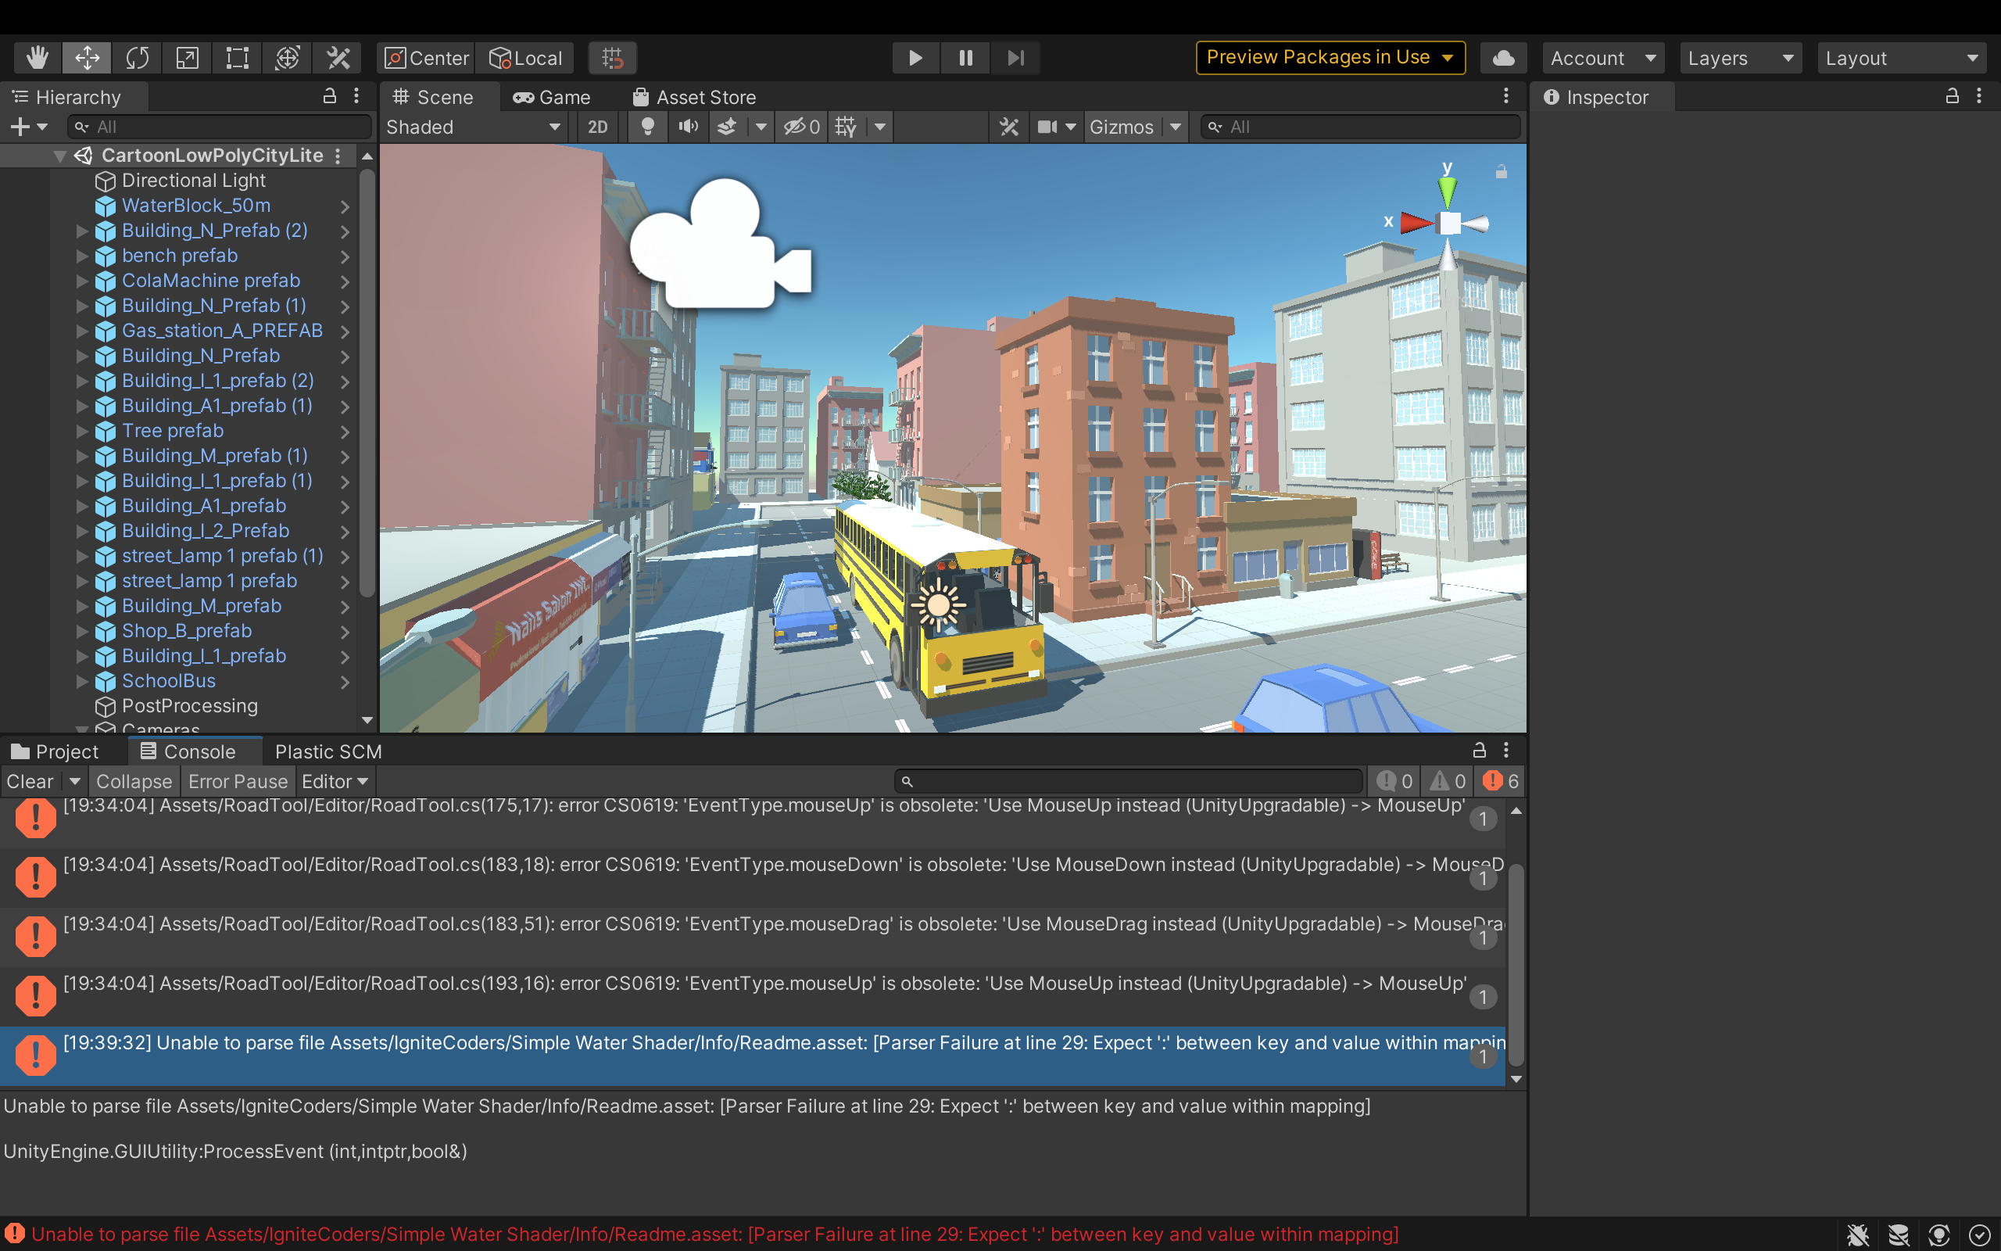
Task: Click the Clear console button
Action: (30, 781)
